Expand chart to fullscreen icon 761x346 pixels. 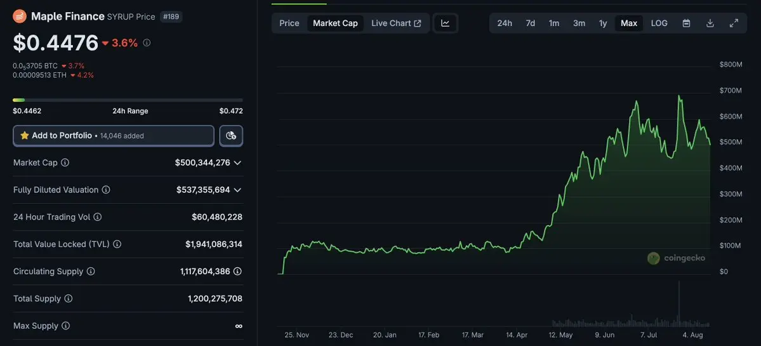(x=734, y=23)
